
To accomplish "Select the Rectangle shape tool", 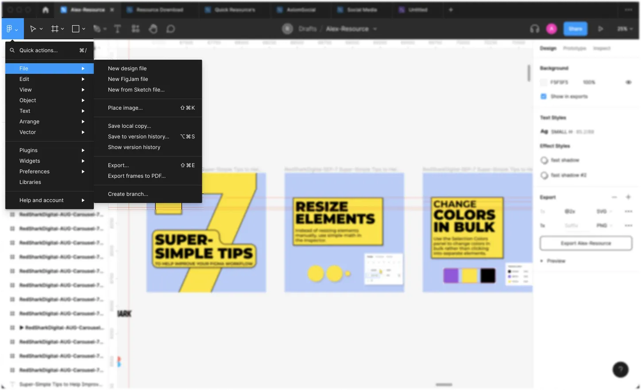I will click(x=75, y=29).
